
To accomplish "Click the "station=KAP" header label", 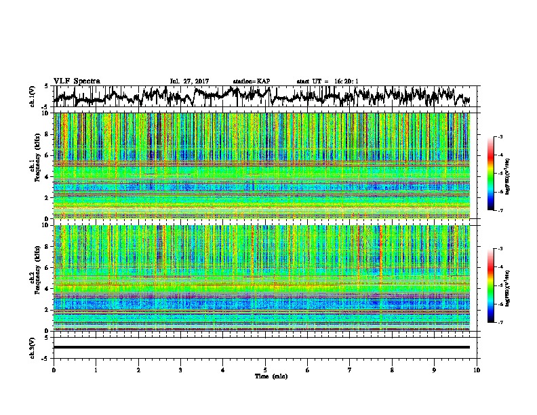I will coord(252,81).
